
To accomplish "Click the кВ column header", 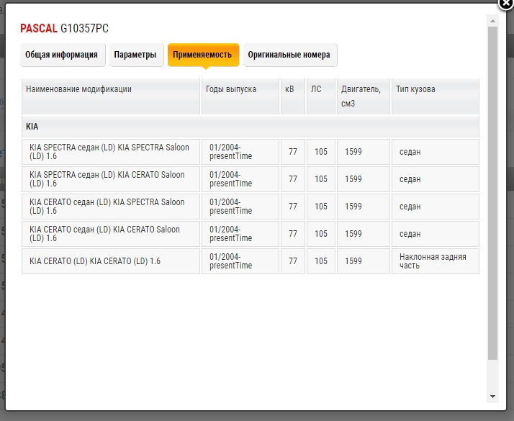I will click(293, 96).
